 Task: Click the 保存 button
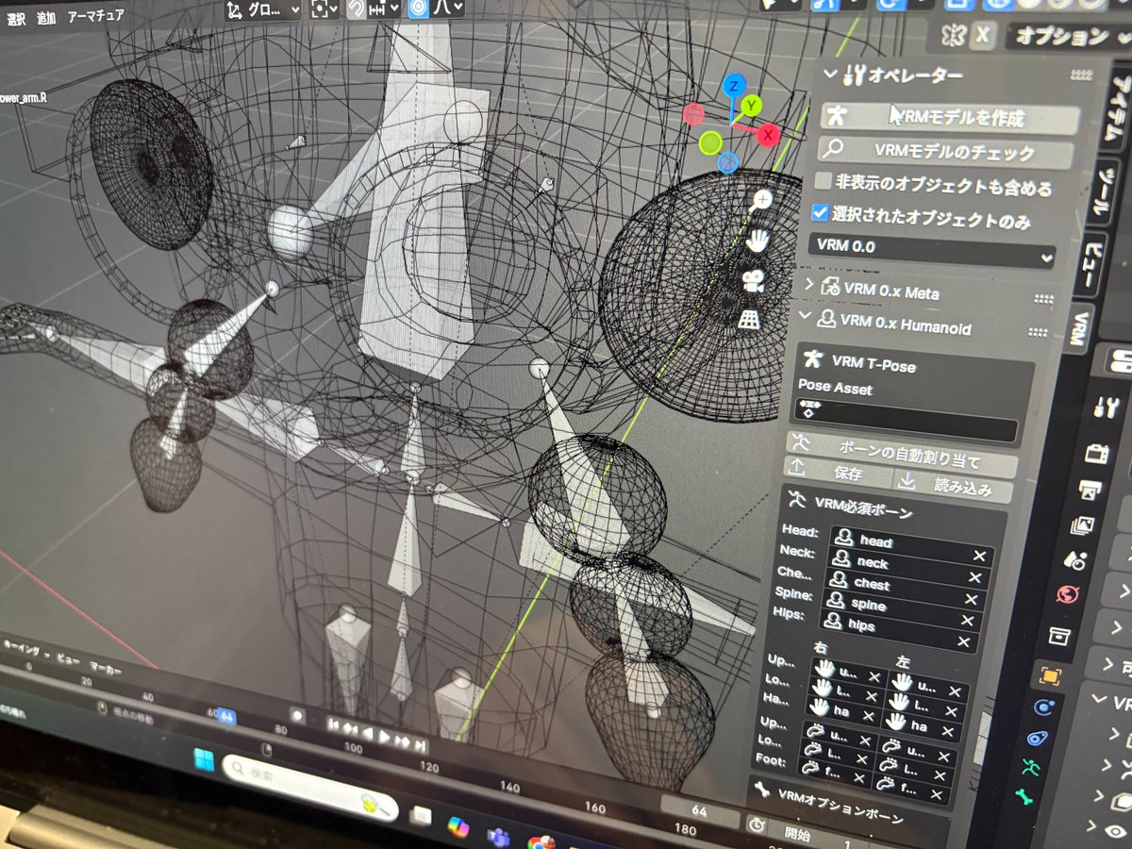[x=838, y=471]
